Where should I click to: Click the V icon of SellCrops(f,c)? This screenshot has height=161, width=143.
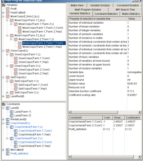click(8, 77)
